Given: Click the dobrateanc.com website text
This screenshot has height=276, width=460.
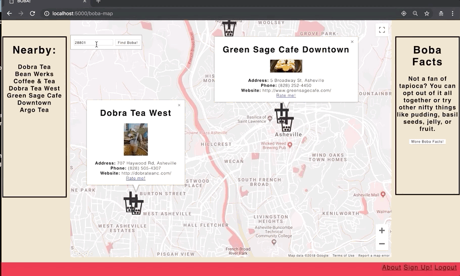Looking at the screenshot, I should coord(147,173).
